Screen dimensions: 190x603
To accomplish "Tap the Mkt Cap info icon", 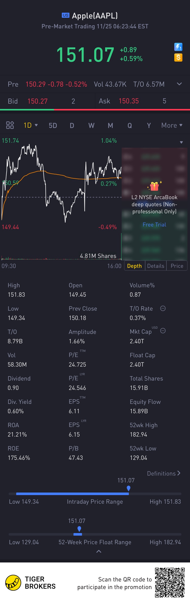I will coord(163,331).
